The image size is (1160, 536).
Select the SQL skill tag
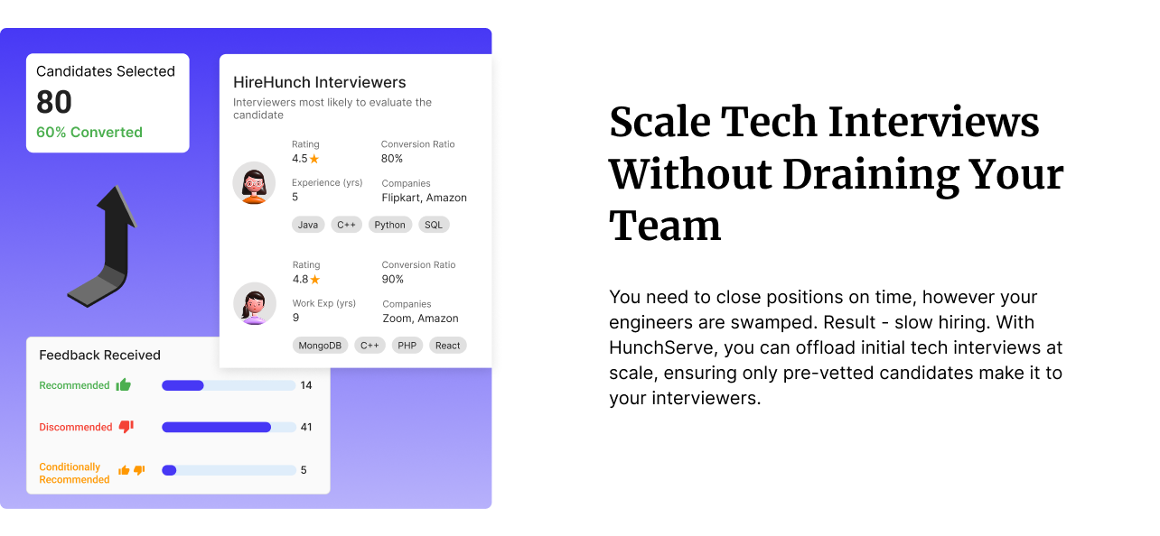(x=434, y=225)
